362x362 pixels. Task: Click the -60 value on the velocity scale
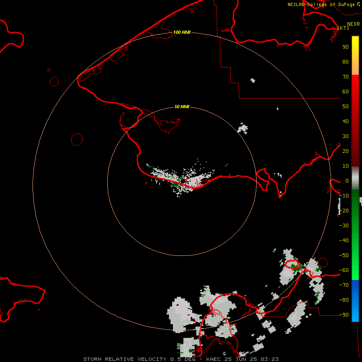344,270
